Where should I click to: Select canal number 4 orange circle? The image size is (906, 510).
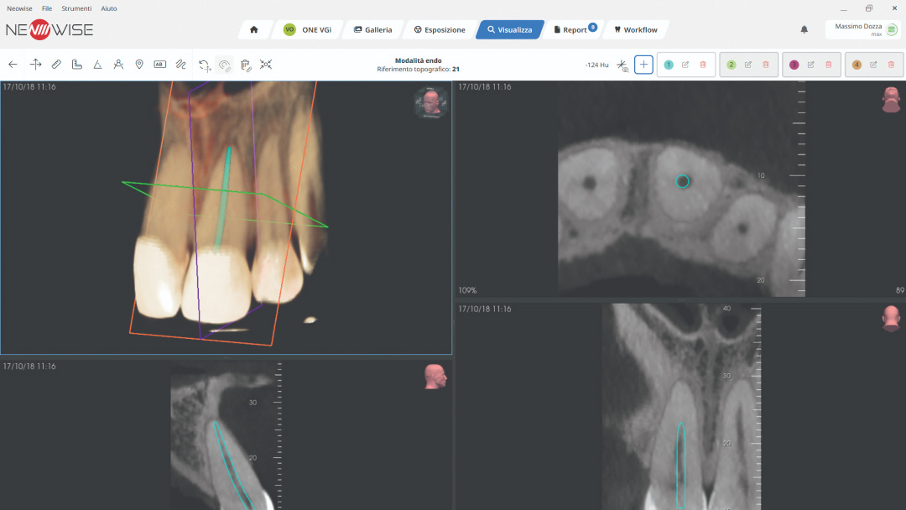pyautogui.click(x=857, y=65)
